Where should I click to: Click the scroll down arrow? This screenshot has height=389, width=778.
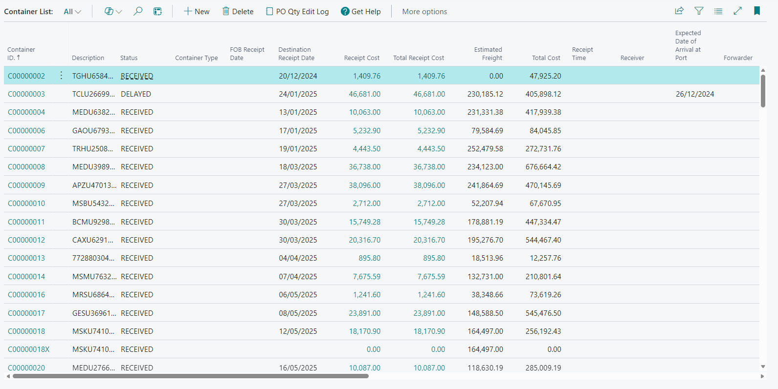(x=763, y=366)
